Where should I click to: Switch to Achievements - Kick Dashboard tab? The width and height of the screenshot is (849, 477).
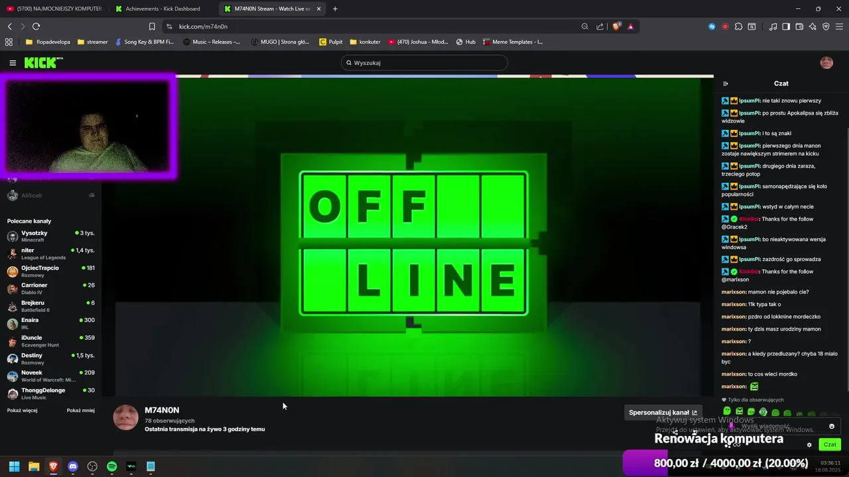[x=163, y=9]
